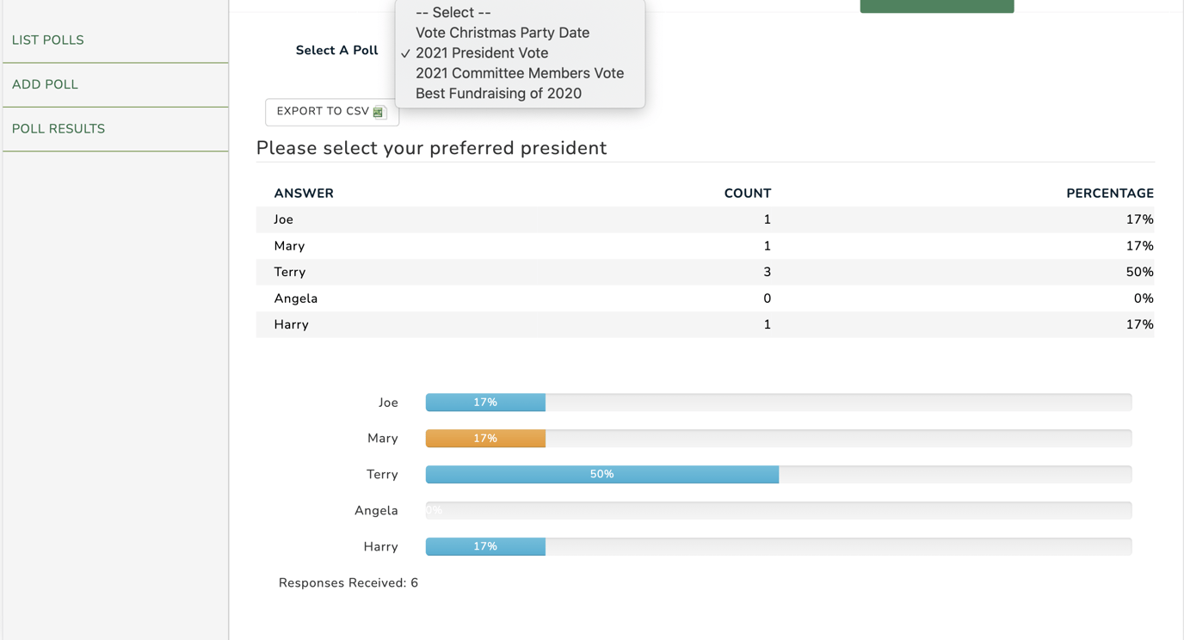Click Mary's orange percentage bar
The height and width of the screenshot is (640, 1184).
coord(485,438)
